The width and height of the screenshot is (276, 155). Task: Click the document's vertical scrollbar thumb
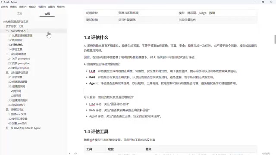[x=275, y=39]
